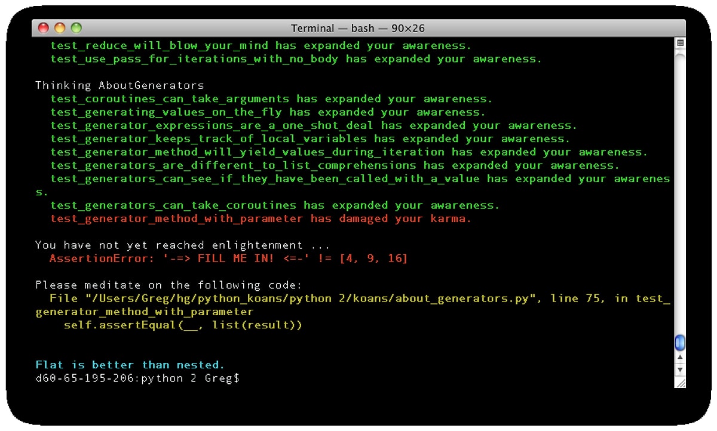Click the scroll up arrow
717x431 pixels.
[x=679, y=358]
